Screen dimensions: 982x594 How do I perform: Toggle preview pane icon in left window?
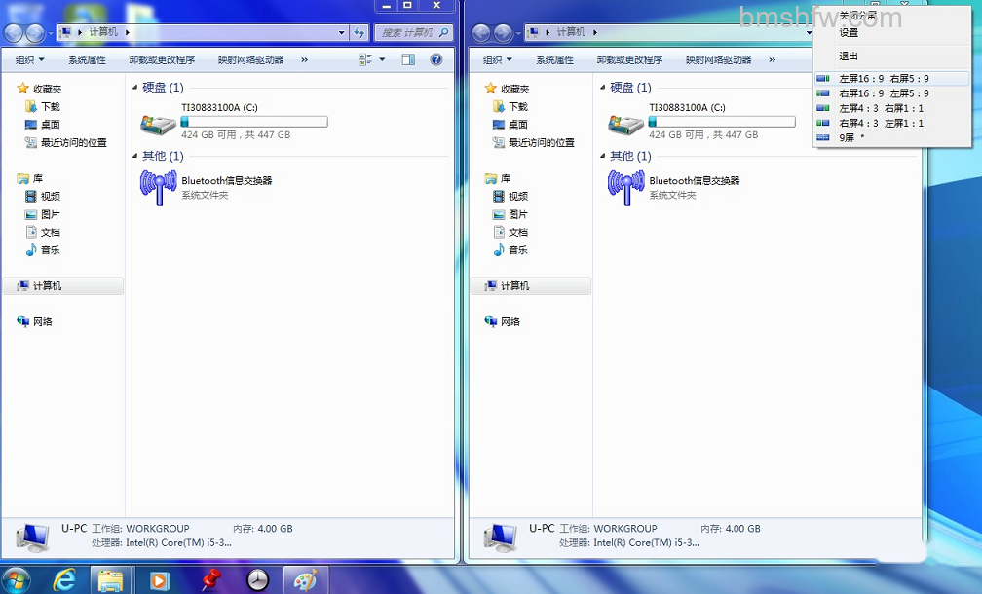coord(408,59)
